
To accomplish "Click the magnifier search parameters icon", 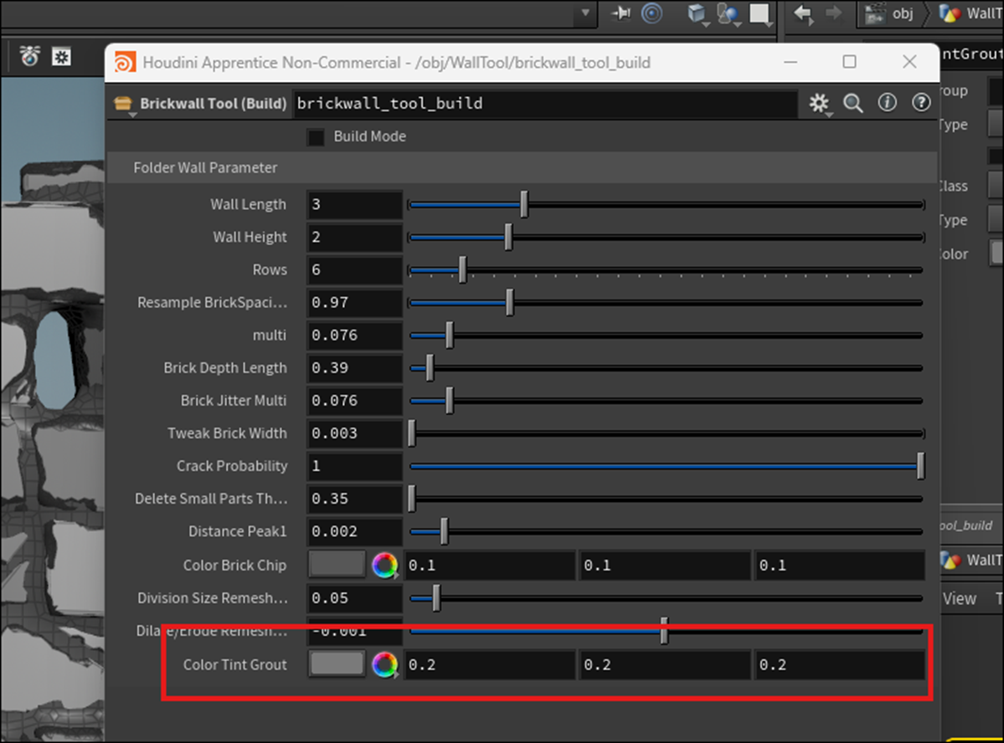I will (x=853, y=103).
